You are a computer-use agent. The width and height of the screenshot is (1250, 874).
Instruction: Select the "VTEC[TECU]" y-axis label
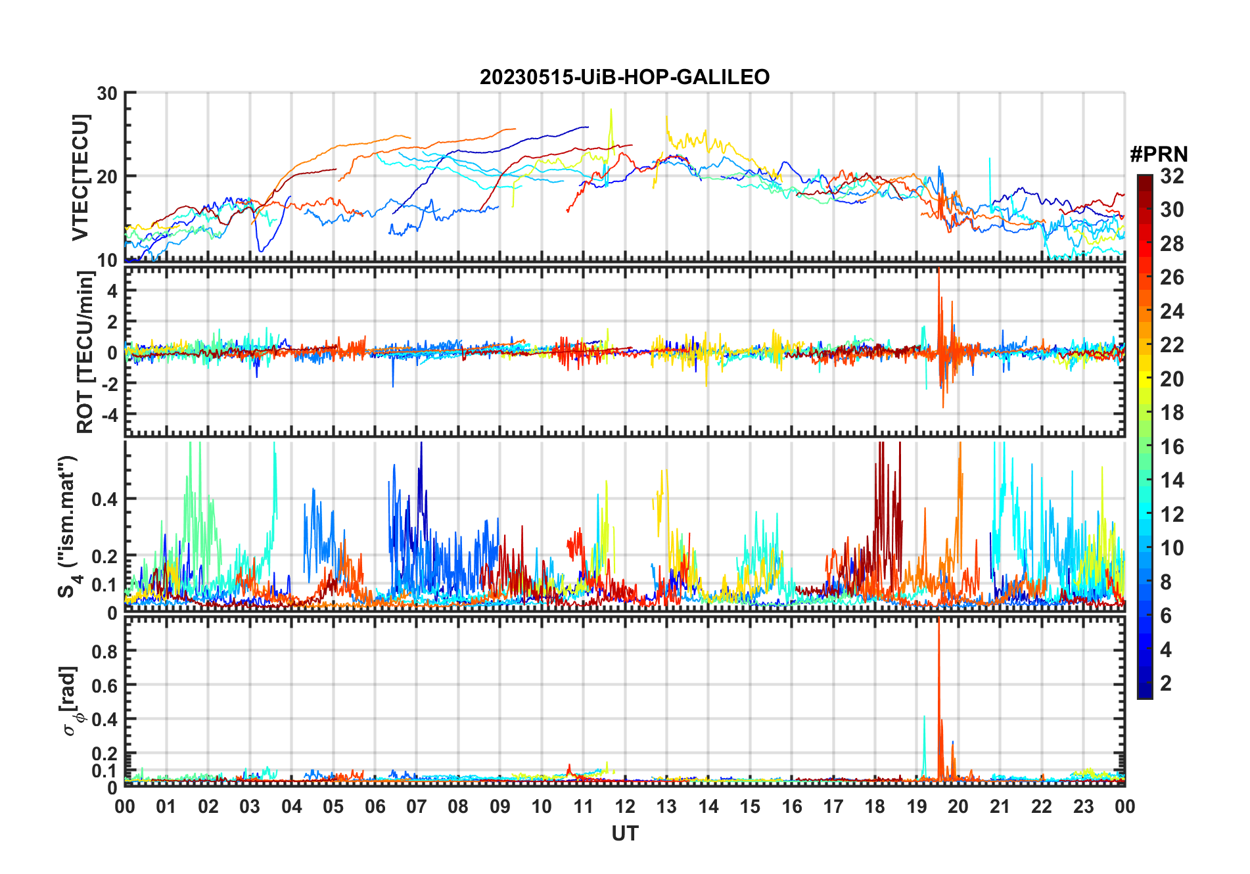click(80, 177)
